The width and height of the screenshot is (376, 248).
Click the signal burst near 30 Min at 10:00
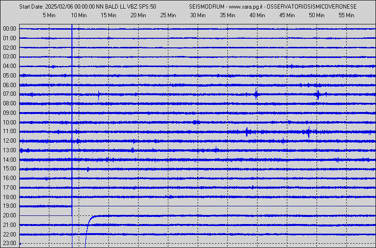(x=196, y=123)
